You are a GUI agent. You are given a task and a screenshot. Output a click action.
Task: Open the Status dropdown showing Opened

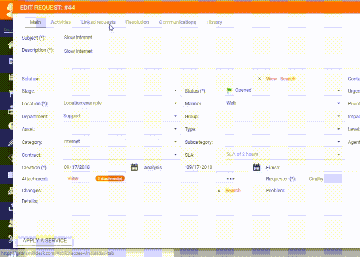click(x=285, y=90)
